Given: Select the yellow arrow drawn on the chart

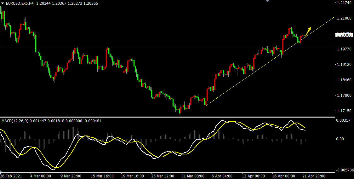Looking at the screenshot, I should coord(308,30).
